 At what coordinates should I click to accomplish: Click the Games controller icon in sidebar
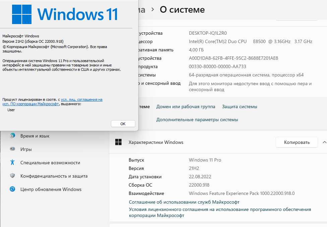tap(12, 149)
